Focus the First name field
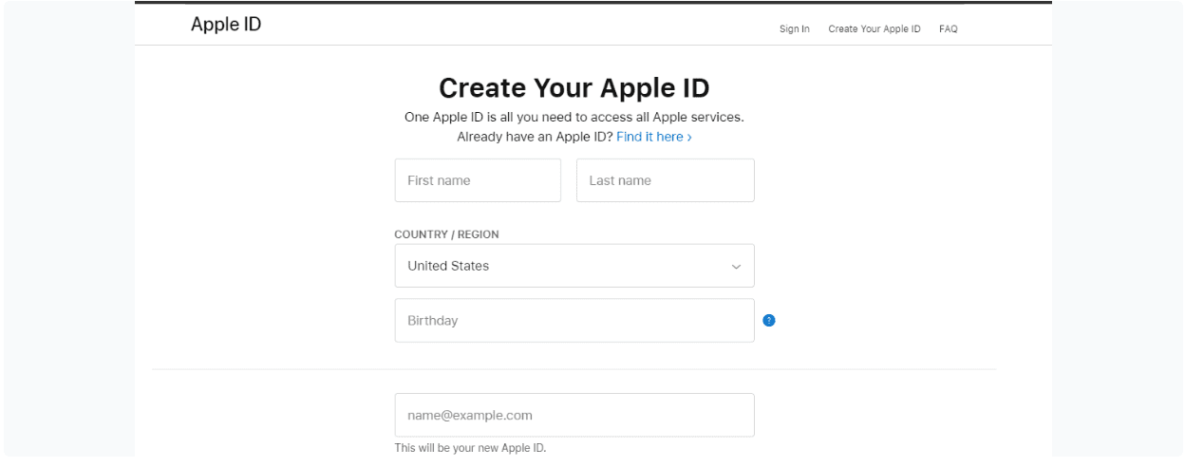Screen dimensions: 1185x467 click(x=478, y=180)
